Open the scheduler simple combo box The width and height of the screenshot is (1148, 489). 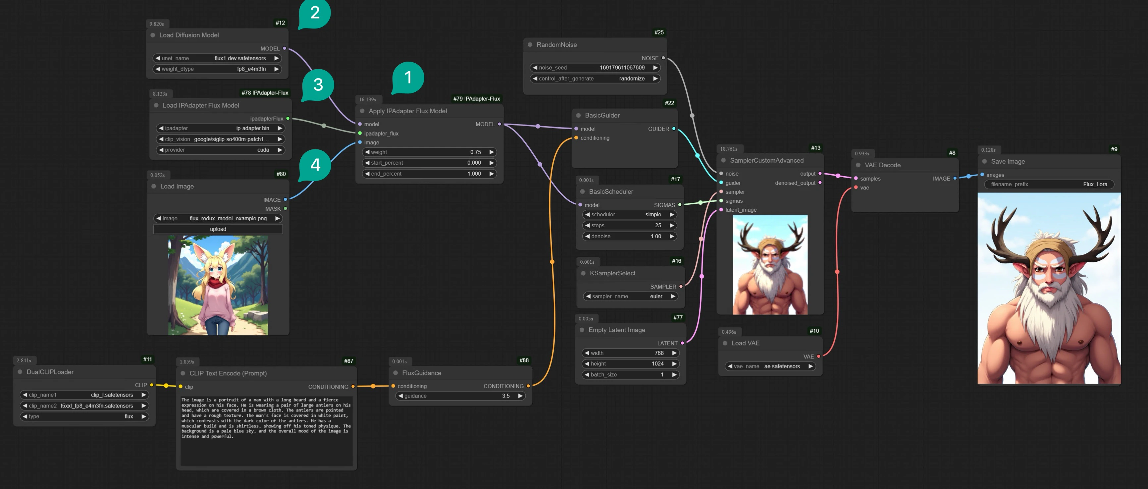click(x=629, y=215)
